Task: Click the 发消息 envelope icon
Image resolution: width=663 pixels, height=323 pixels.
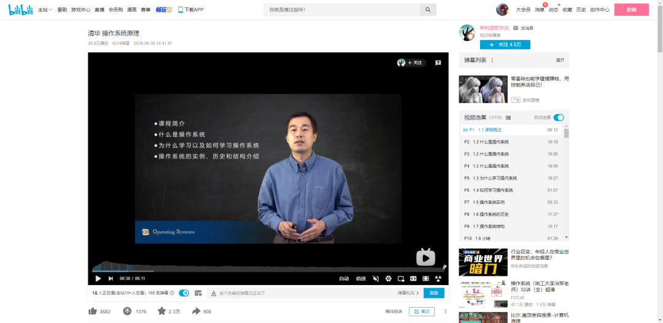Action: click(516, 28)
